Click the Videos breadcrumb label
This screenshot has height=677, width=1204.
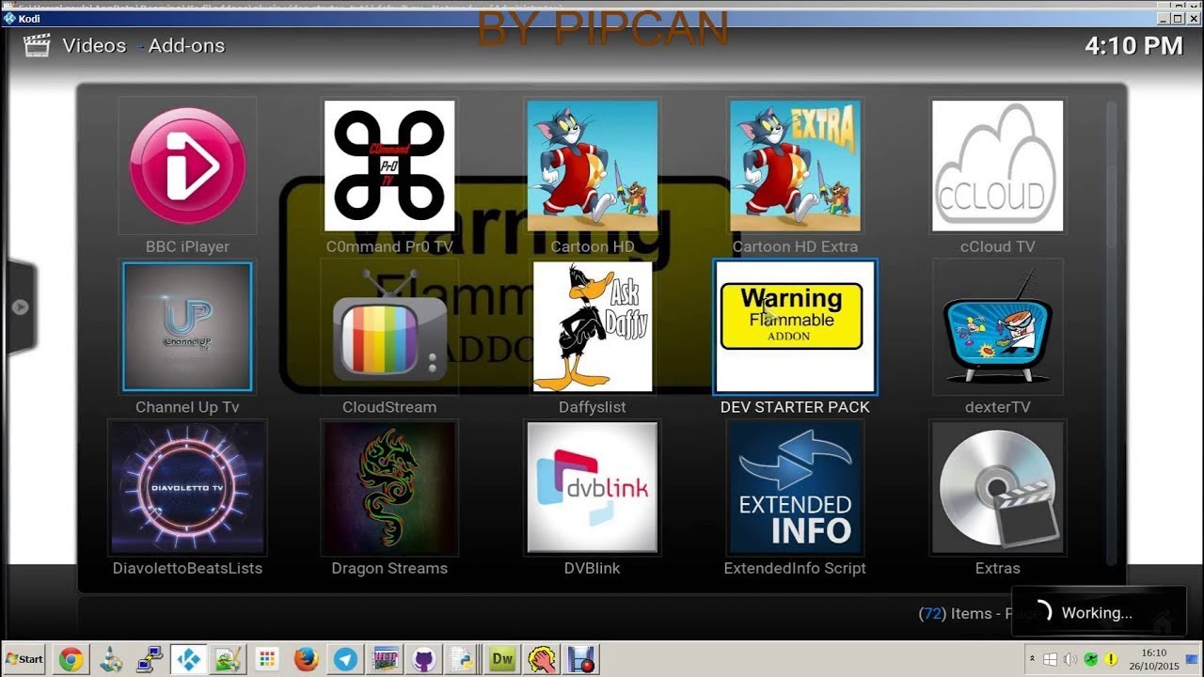pos(94,45)
